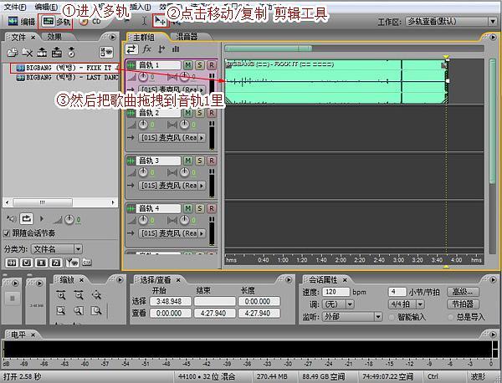Open the 4/4拍 time signature dropdown
This screenshot has height=383, width=502.
pos(406,304)
